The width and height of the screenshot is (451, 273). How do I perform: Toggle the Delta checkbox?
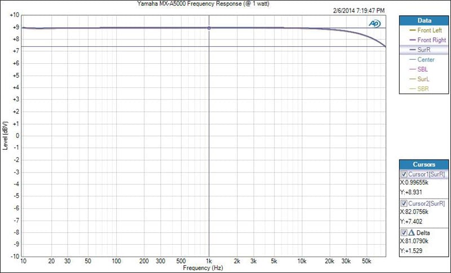point(403,232)
